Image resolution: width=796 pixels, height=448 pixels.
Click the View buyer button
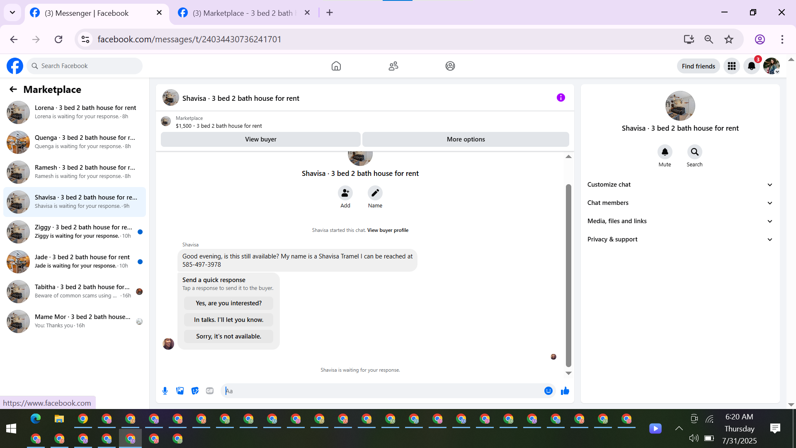(260, 139)
